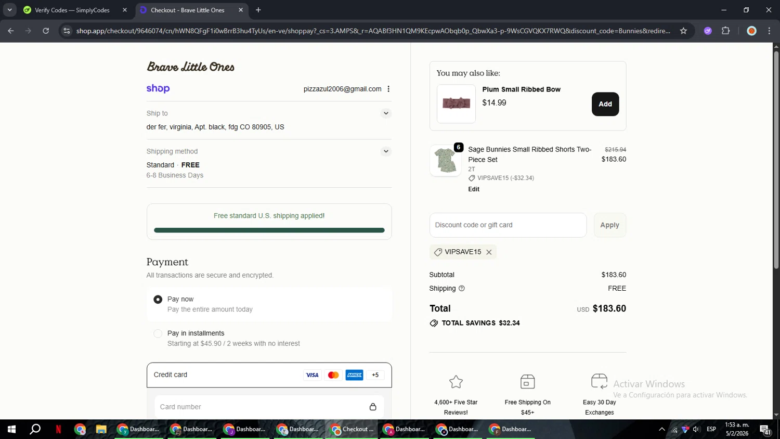Click the shipping info question mark icon

[x=462, y=288]
